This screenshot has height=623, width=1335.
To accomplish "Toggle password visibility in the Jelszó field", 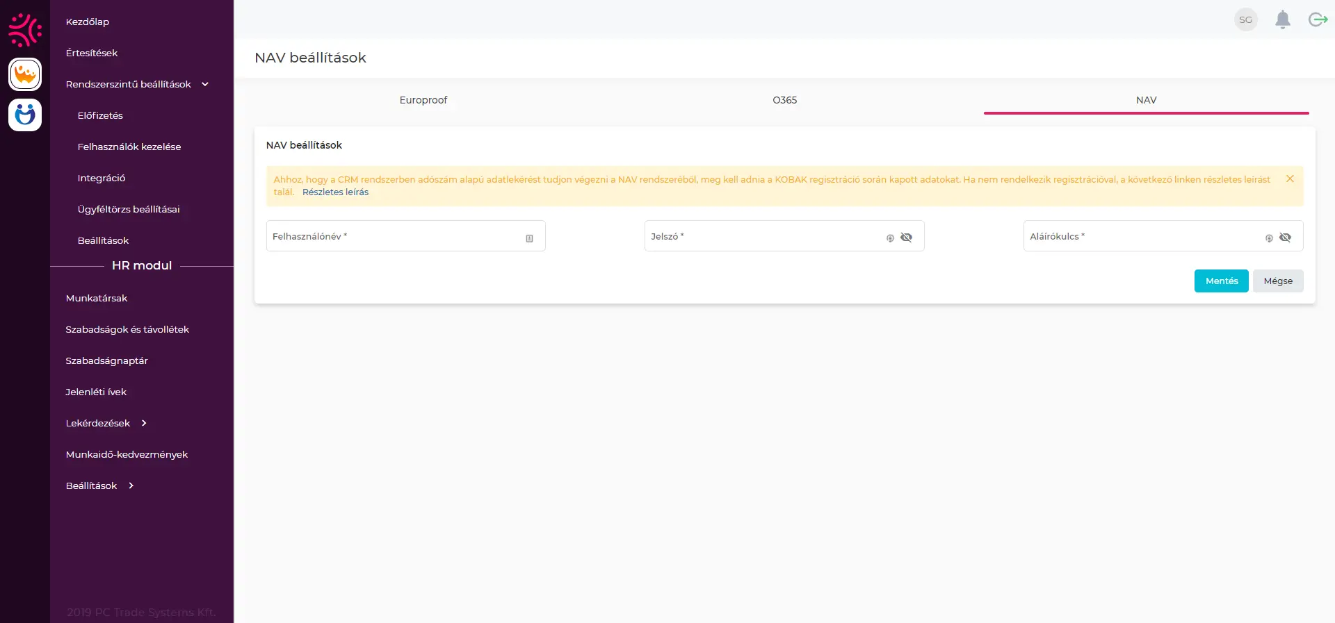I will click(x=906, y=238).
